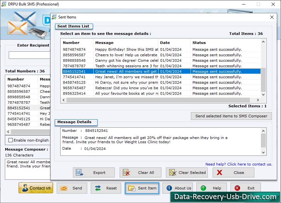Click the Clear Selected button label
This screenshot has width=281, height=203.
click(x=192, y=173)
